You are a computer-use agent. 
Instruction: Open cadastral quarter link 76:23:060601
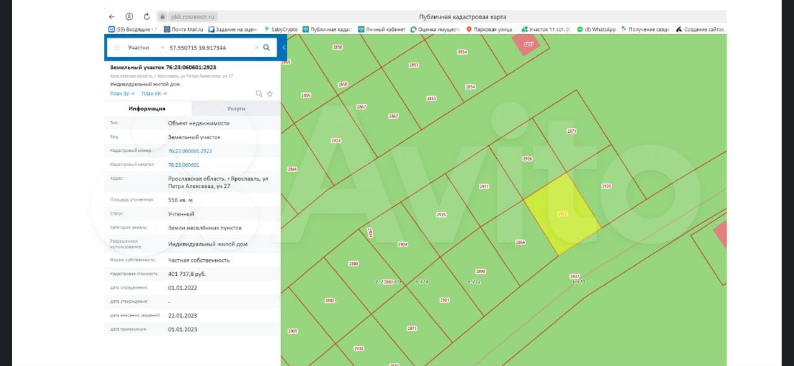tap(184, 165)
